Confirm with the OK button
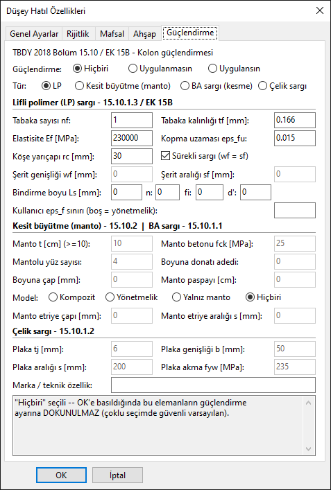 (x=61, y=475)
